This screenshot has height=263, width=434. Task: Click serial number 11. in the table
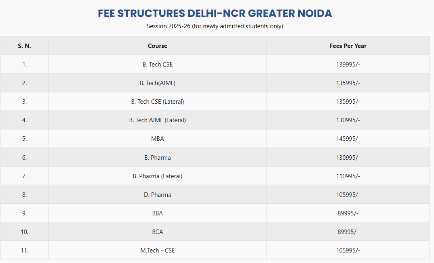coord(24,250)
